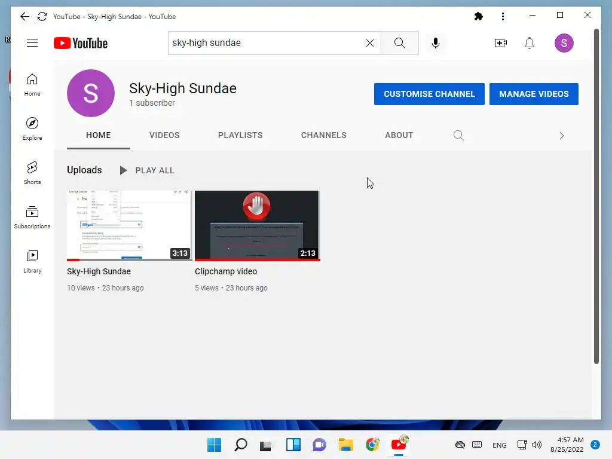Click the channel name Sky-High Sundae heading
The width and height of the screenshot is (612, 459).
183,88
